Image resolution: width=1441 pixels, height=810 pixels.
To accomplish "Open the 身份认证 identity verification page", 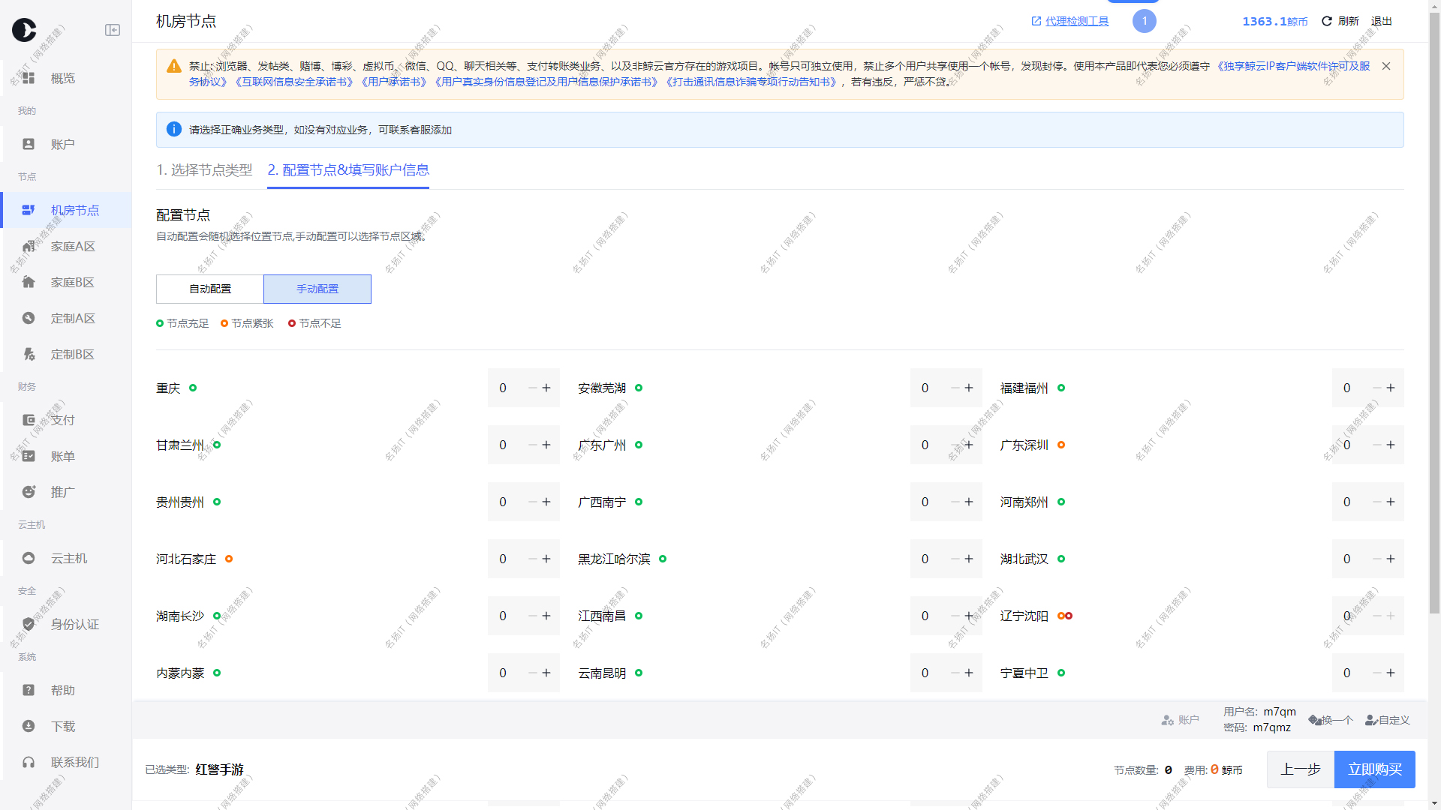I will coord(74,624).
